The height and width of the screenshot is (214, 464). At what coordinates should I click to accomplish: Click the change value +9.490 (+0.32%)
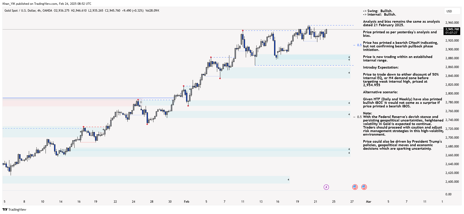pos(133,11)
